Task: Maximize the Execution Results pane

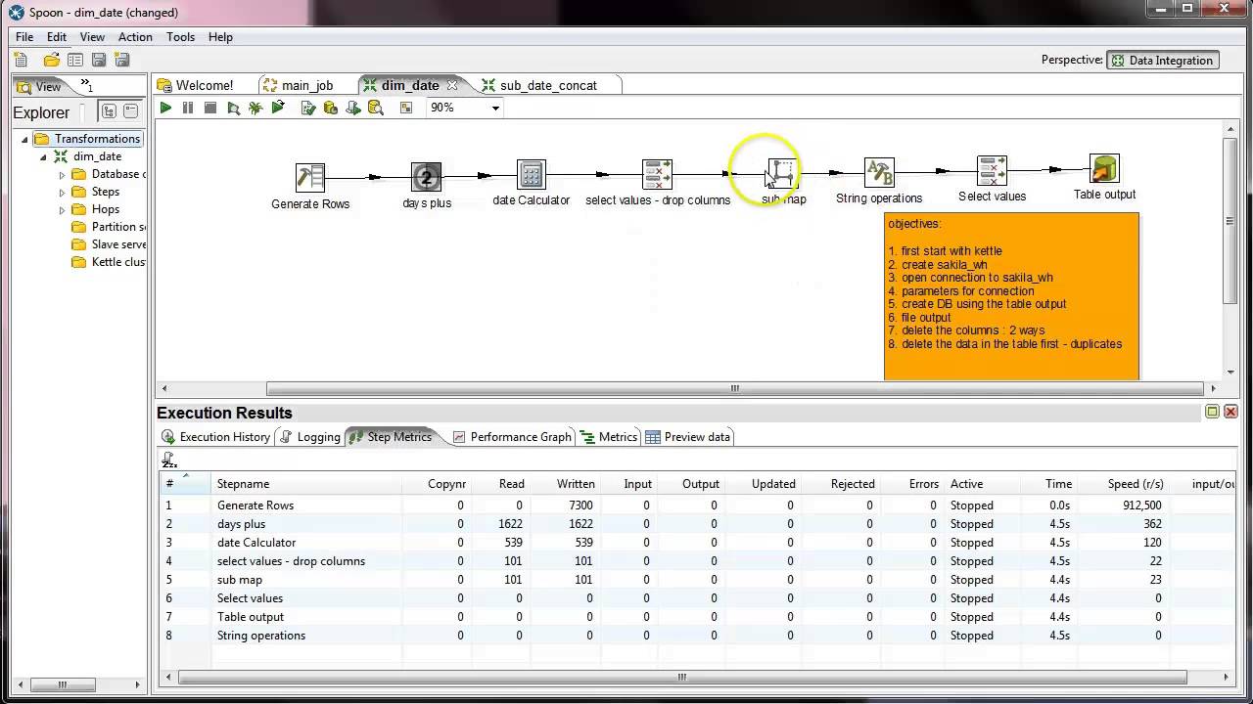Action: [1212, 412]
